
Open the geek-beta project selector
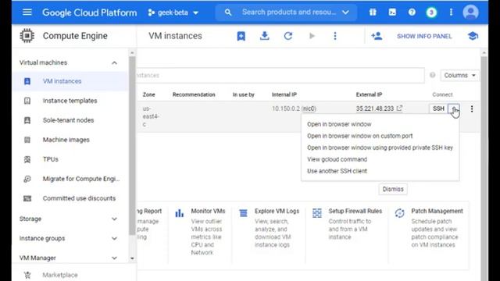coord(173,12)
